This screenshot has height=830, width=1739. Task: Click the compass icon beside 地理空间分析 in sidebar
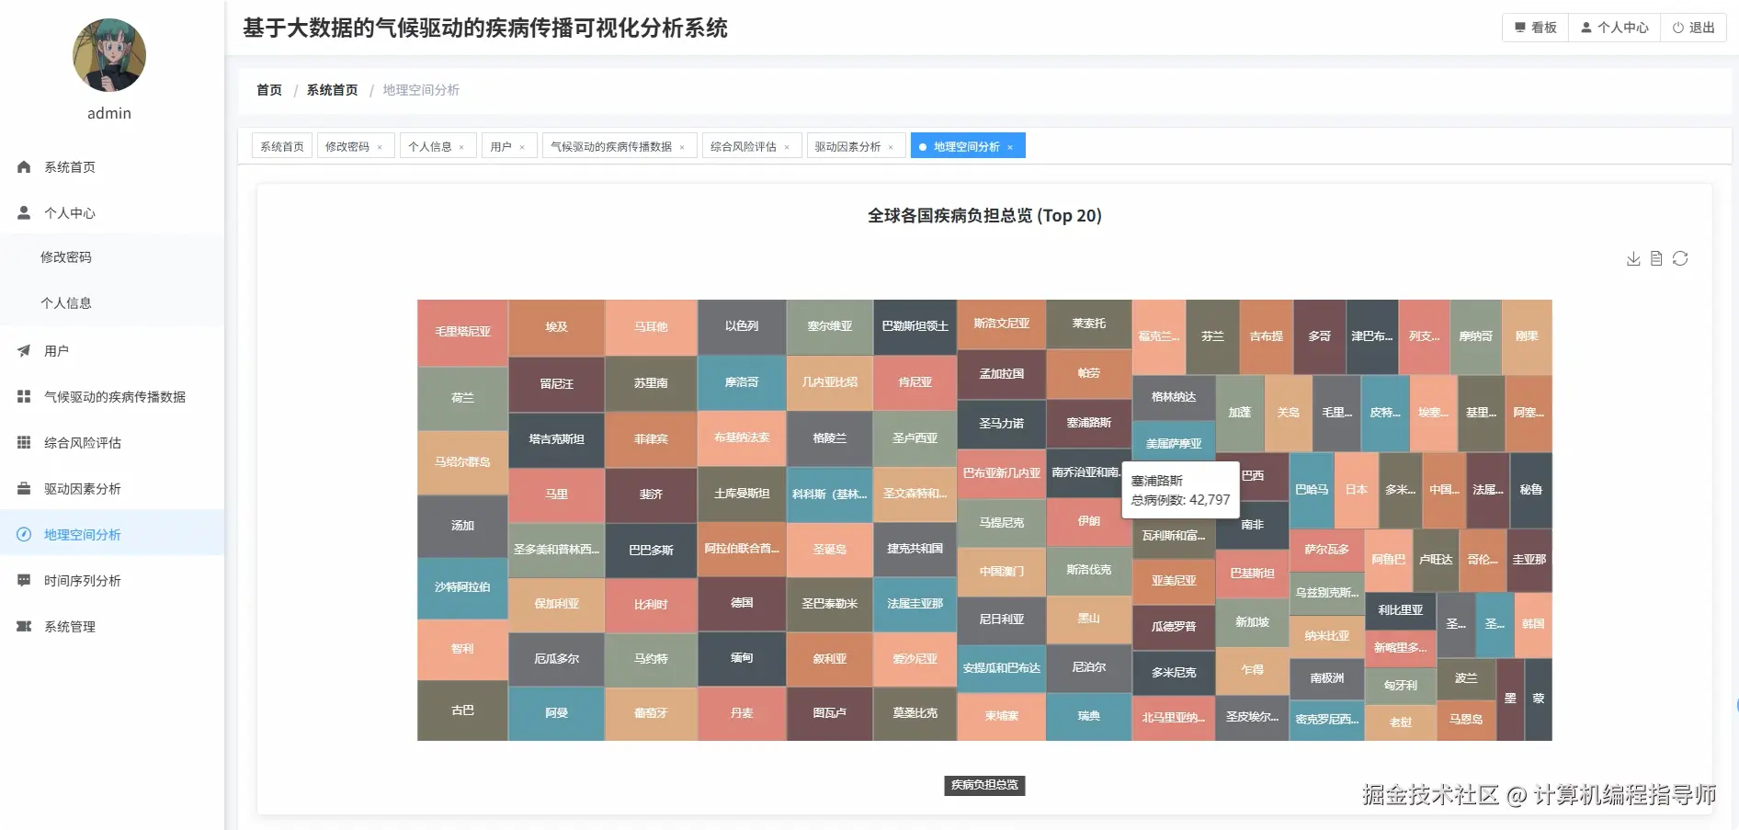point(24,535)
